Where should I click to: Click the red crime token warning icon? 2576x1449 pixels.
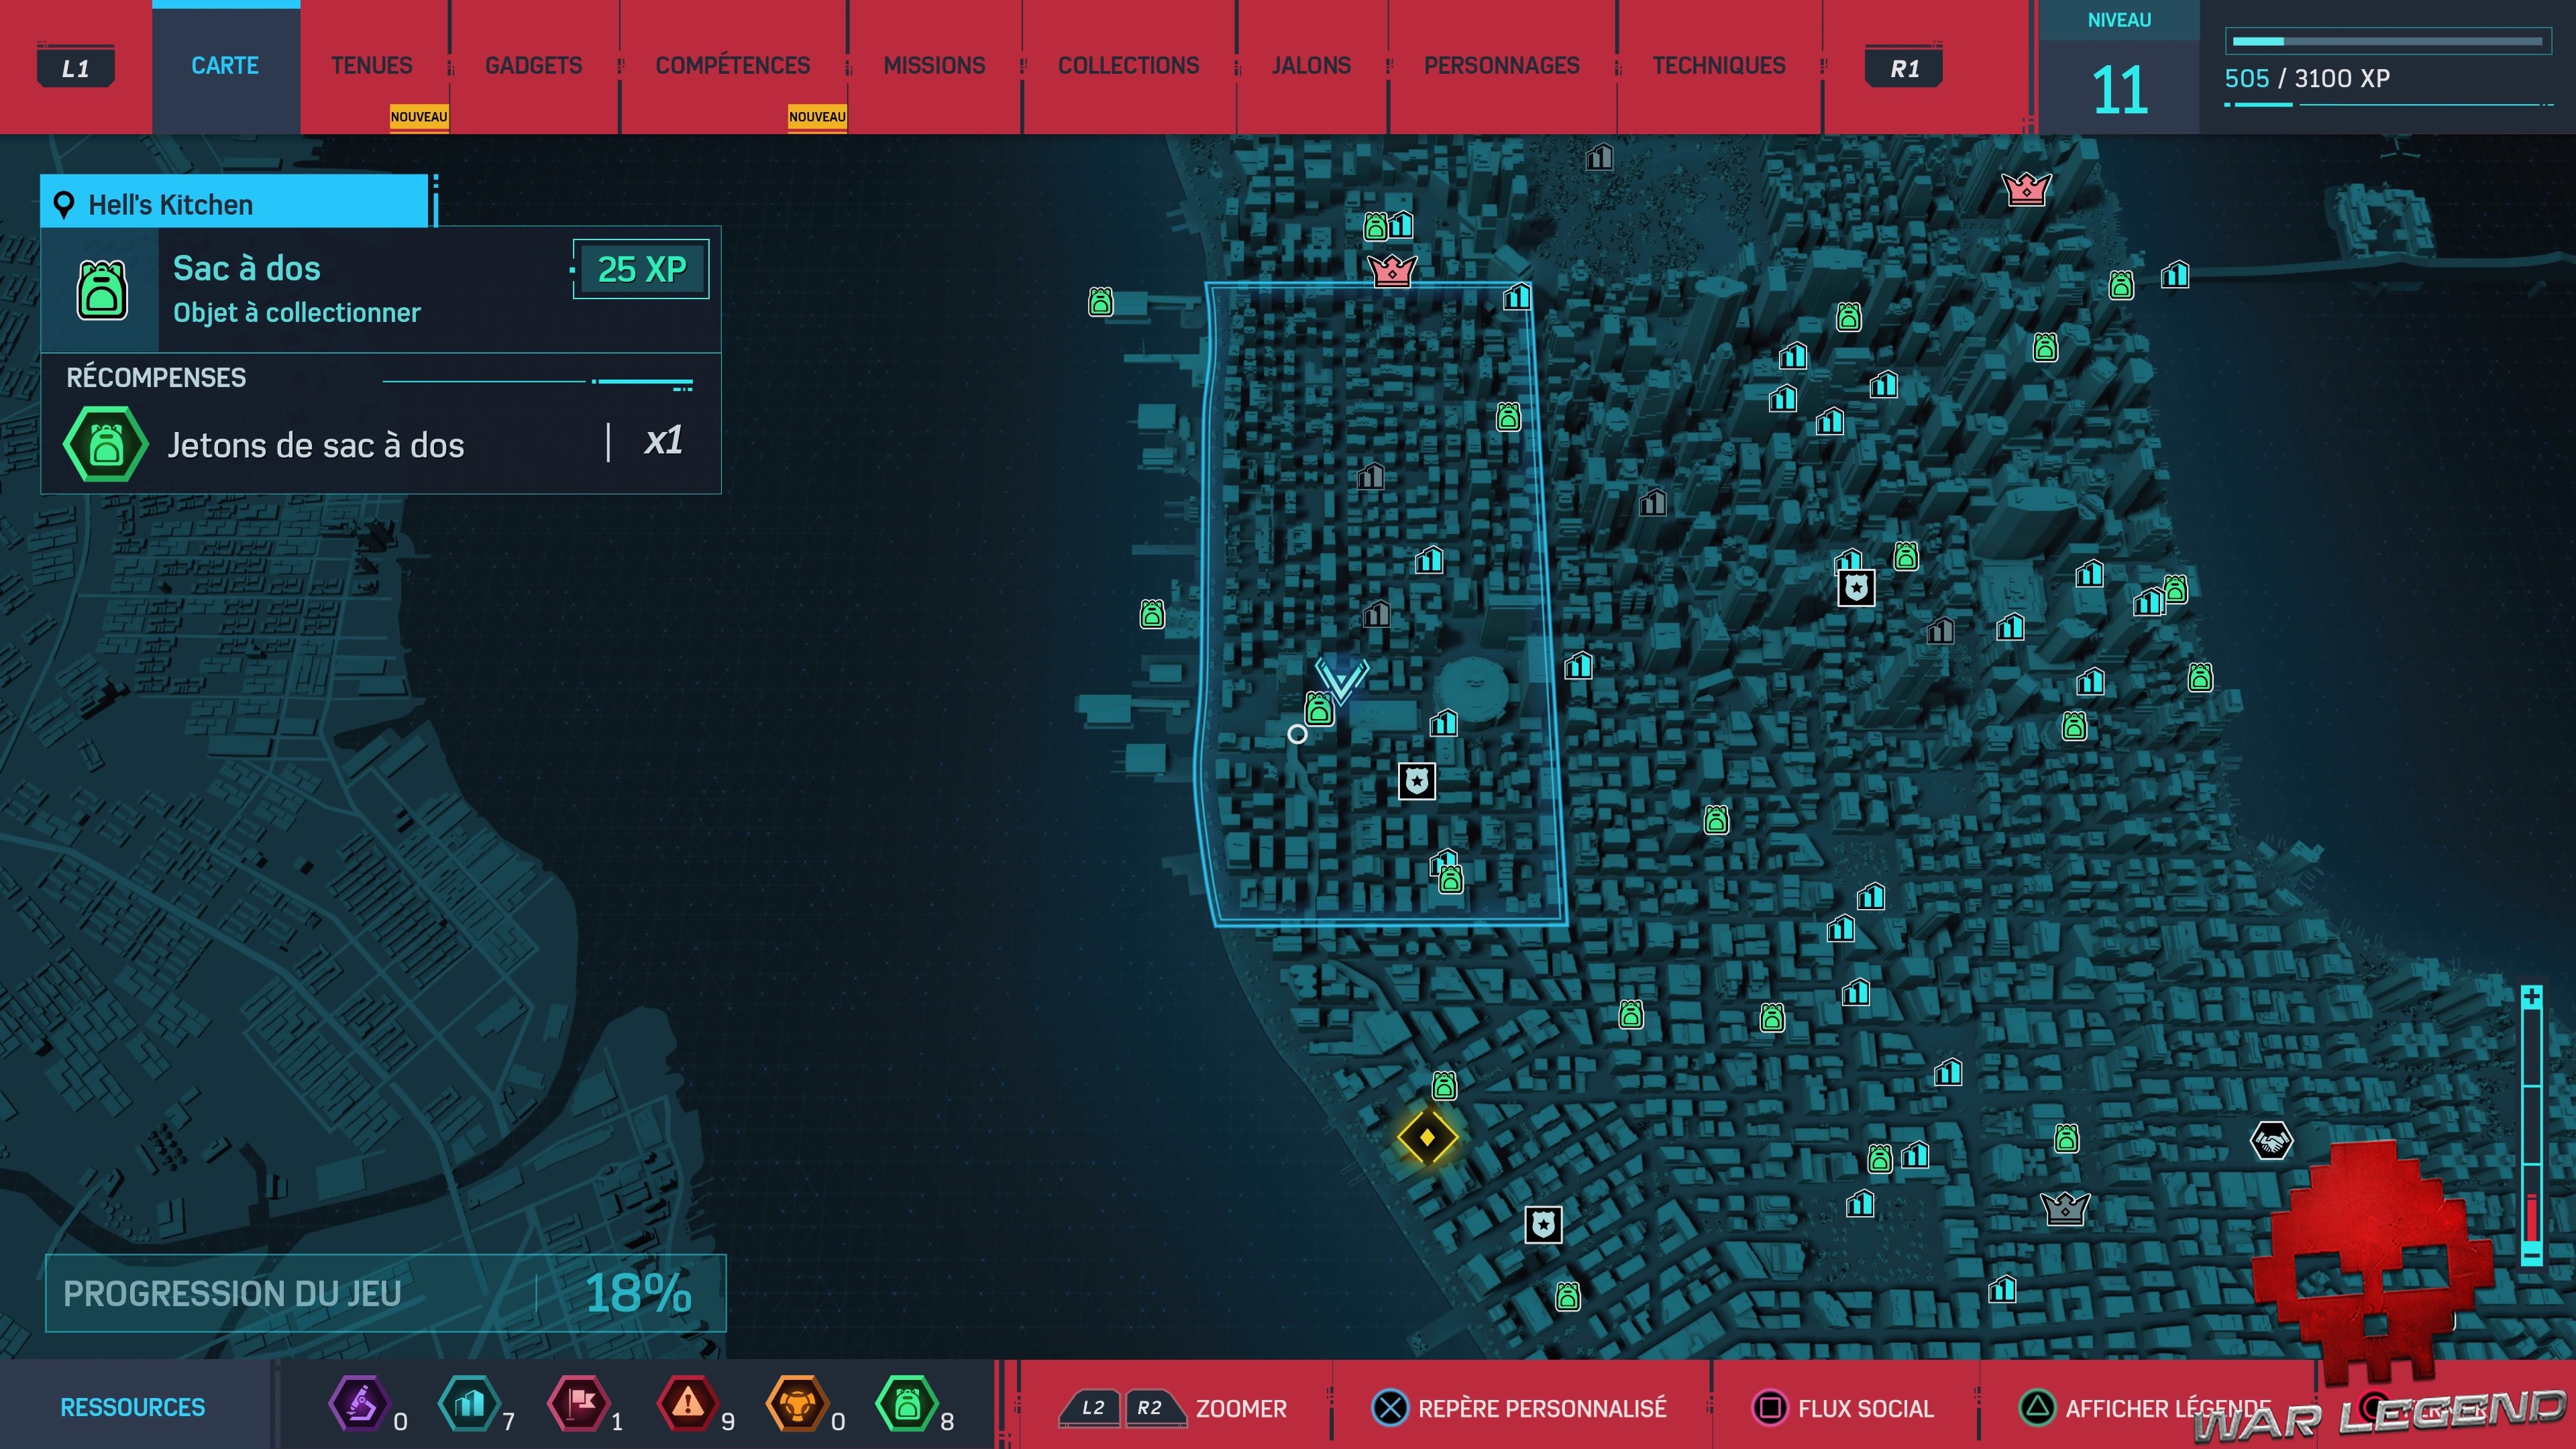click(x=688, y=1404)
